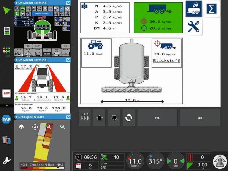Click the CropSpec-N-Rate color legend bar

coord(42,168)
